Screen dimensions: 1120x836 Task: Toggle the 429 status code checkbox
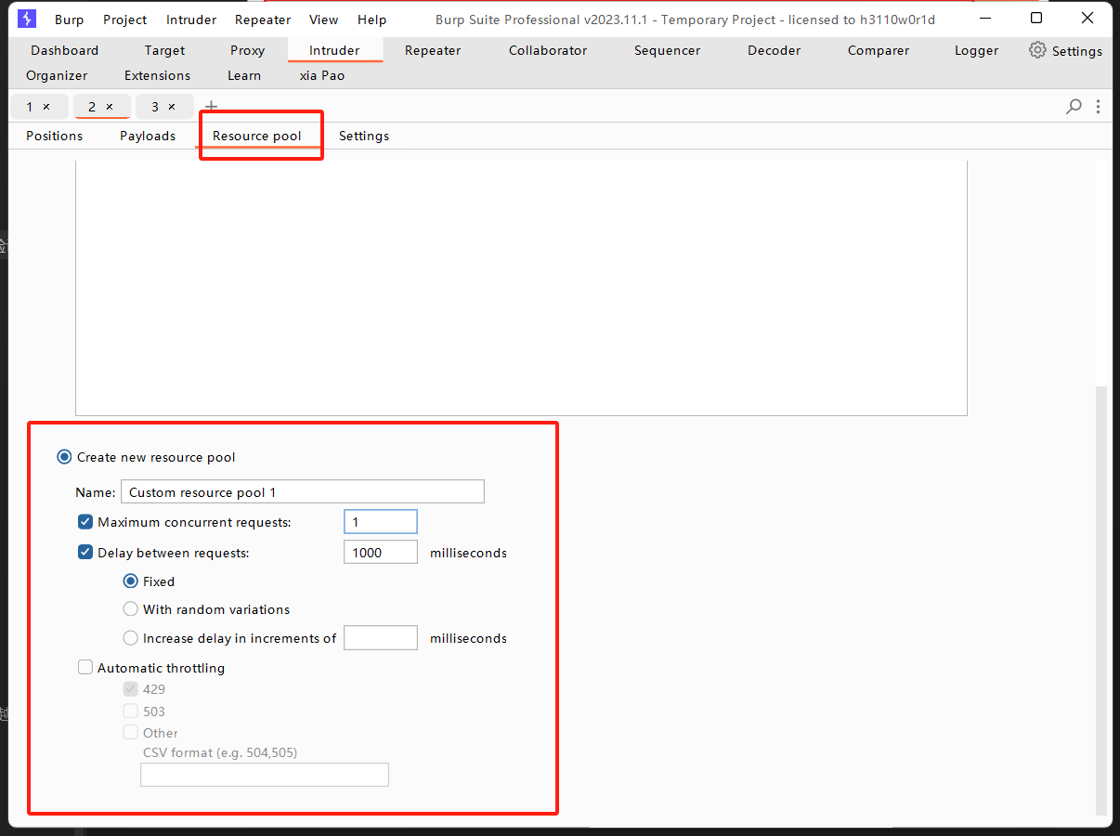pos(131,689)
